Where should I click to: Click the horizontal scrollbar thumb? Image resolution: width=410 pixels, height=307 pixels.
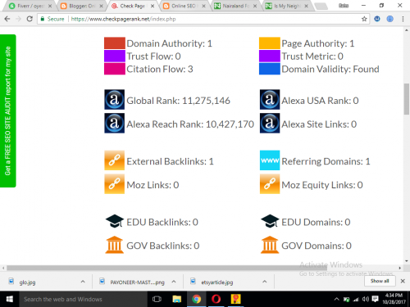(x=166, y=268)
